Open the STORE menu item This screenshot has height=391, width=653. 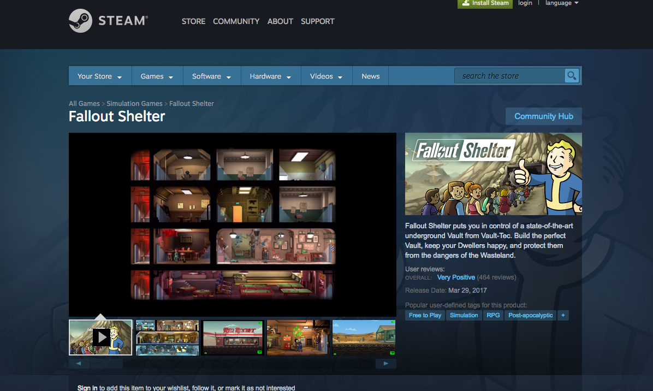pos(193,21)
